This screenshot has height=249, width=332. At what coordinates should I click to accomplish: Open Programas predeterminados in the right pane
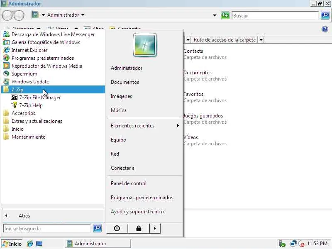[x=142, y=198]
